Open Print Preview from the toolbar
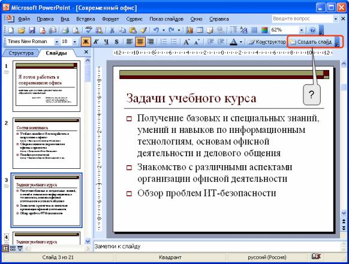The image size is (349, 264). (76, 30)
